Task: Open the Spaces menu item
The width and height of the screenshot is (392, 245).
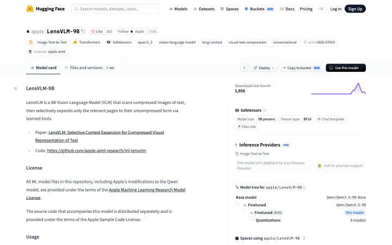Action: tap(229, 9)
